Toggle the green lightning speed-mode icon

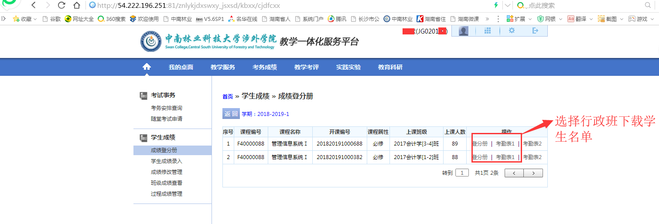click(x=496, y=5)
